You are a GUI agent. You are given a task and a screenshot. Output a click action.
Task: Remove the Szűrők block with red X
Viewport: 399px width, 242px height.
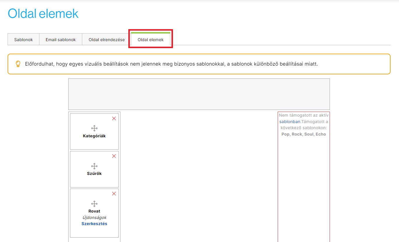pos(114,156)
